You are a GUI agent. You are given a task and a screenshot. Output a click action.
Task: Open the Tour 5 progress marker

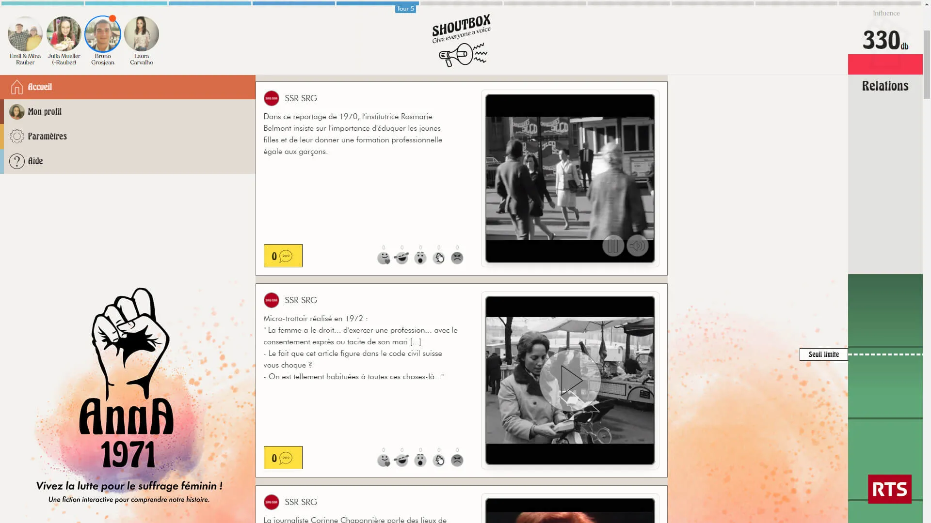405,8
